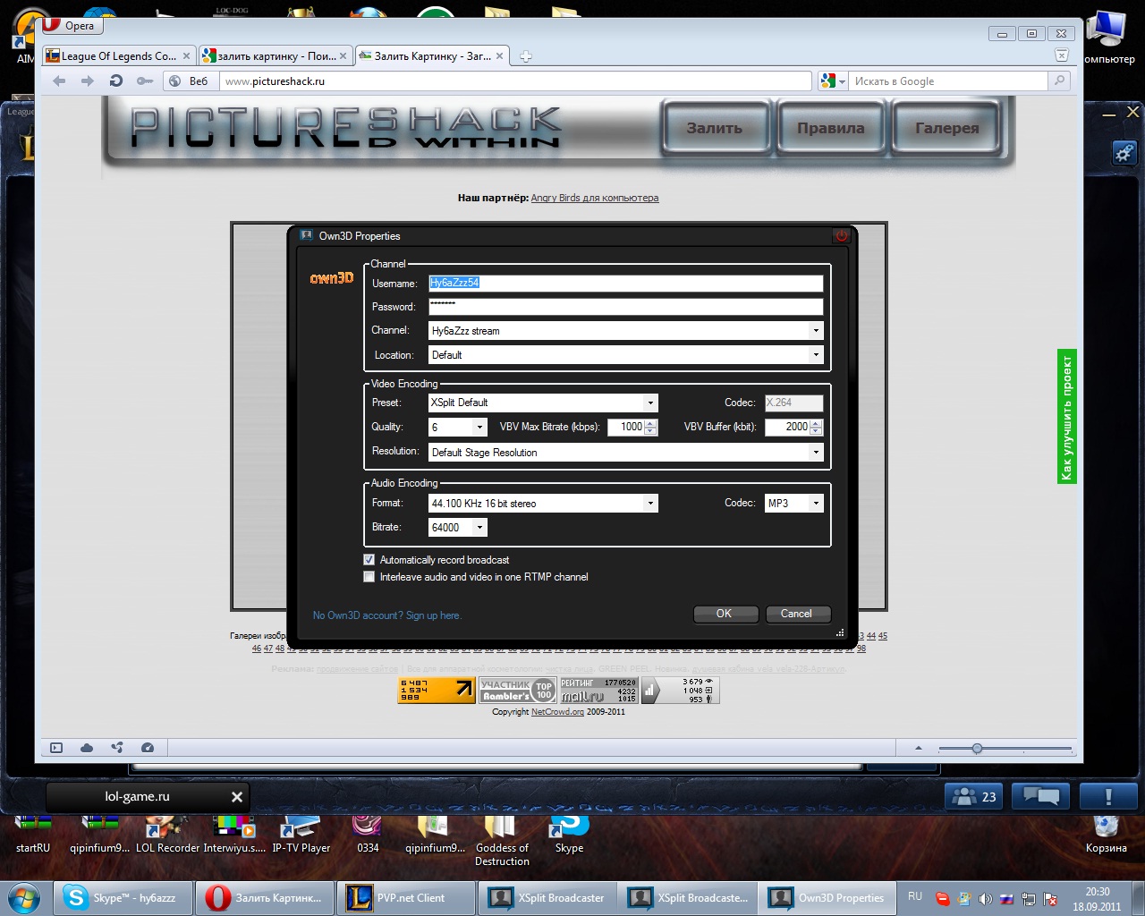Click the Rambler's Top 100 counter banner

point(518,690)
